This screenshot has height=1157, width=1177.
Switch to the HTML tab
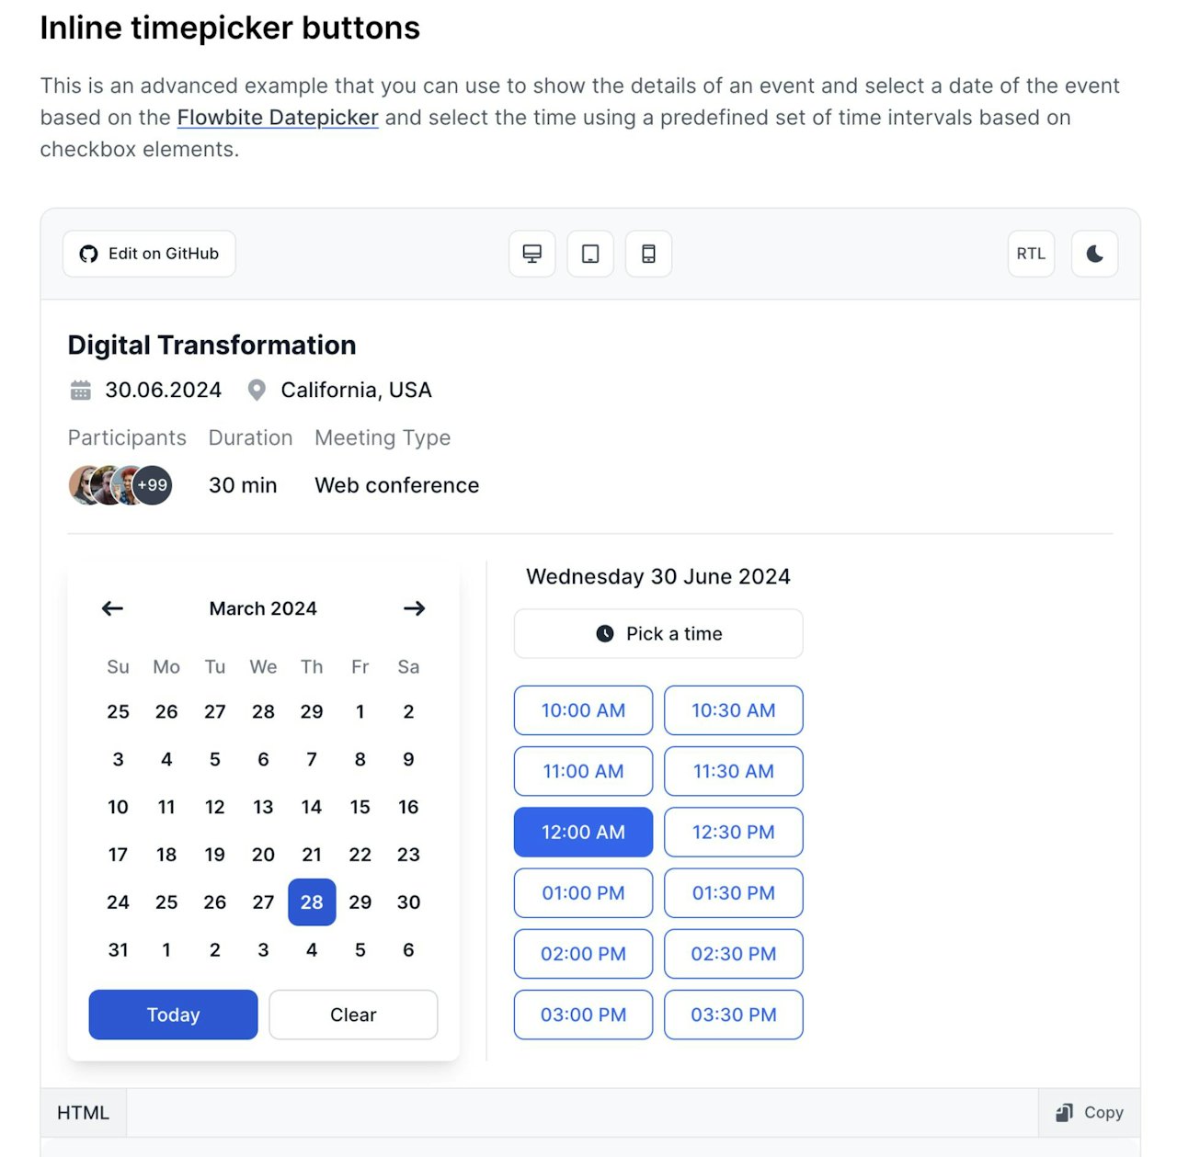(82, 1112)
